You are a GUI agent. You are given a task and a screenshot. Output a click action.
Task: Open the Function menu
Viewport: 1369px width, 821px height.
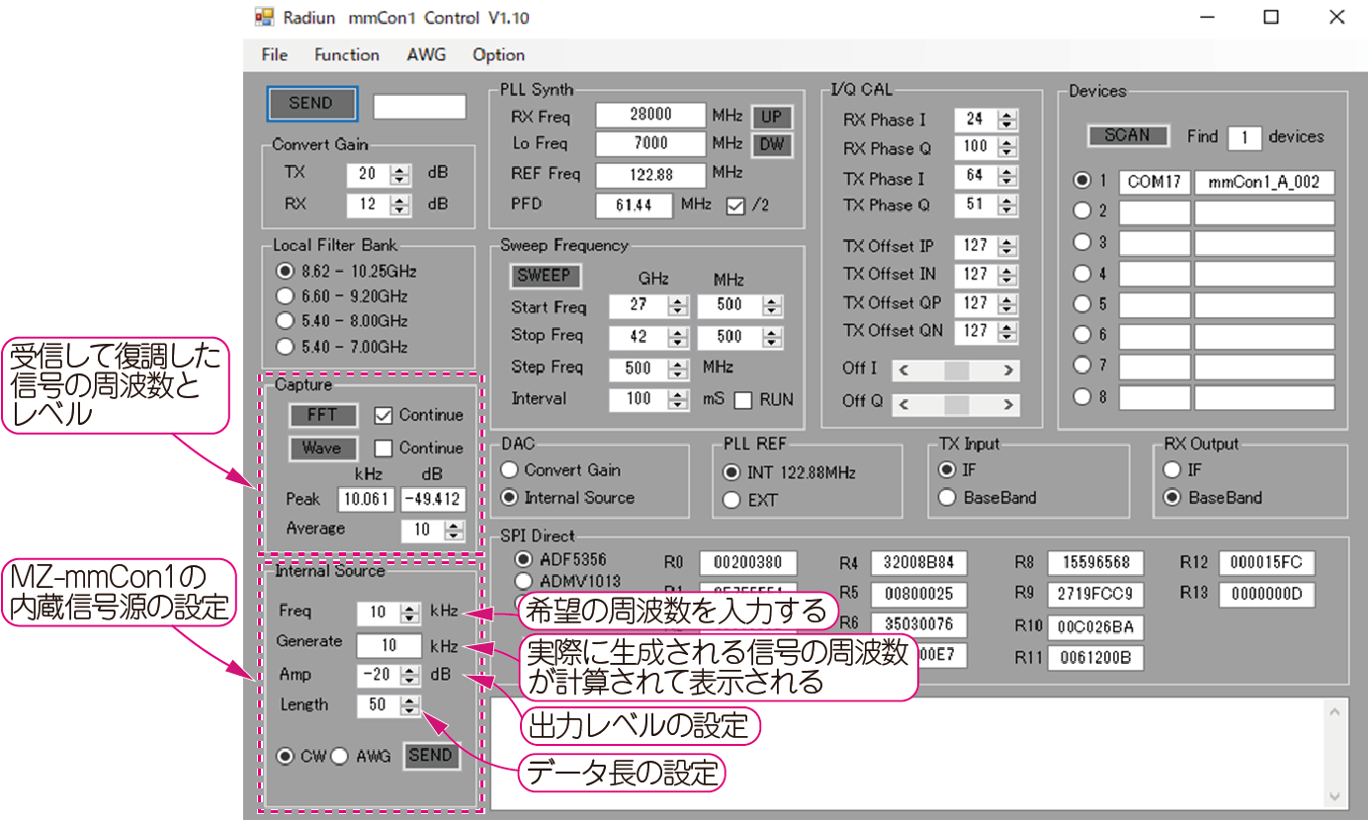(347, 55)
